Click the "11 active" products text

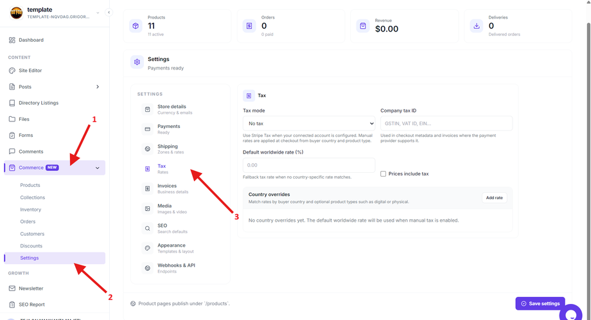coord(155,34)
